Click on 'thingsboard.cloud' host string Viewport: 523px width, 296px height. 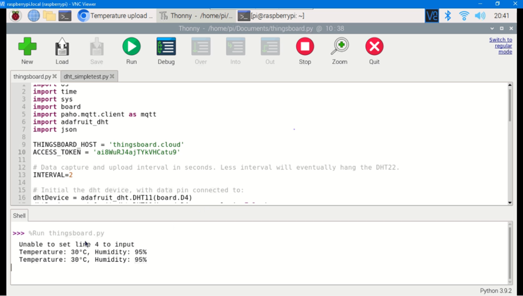147,145
